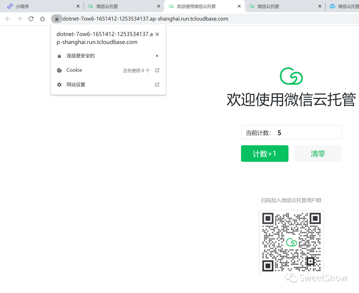Click the green WeChat cloud logo
The width and height of the screenshot is (359, 293).
[291, 76]
